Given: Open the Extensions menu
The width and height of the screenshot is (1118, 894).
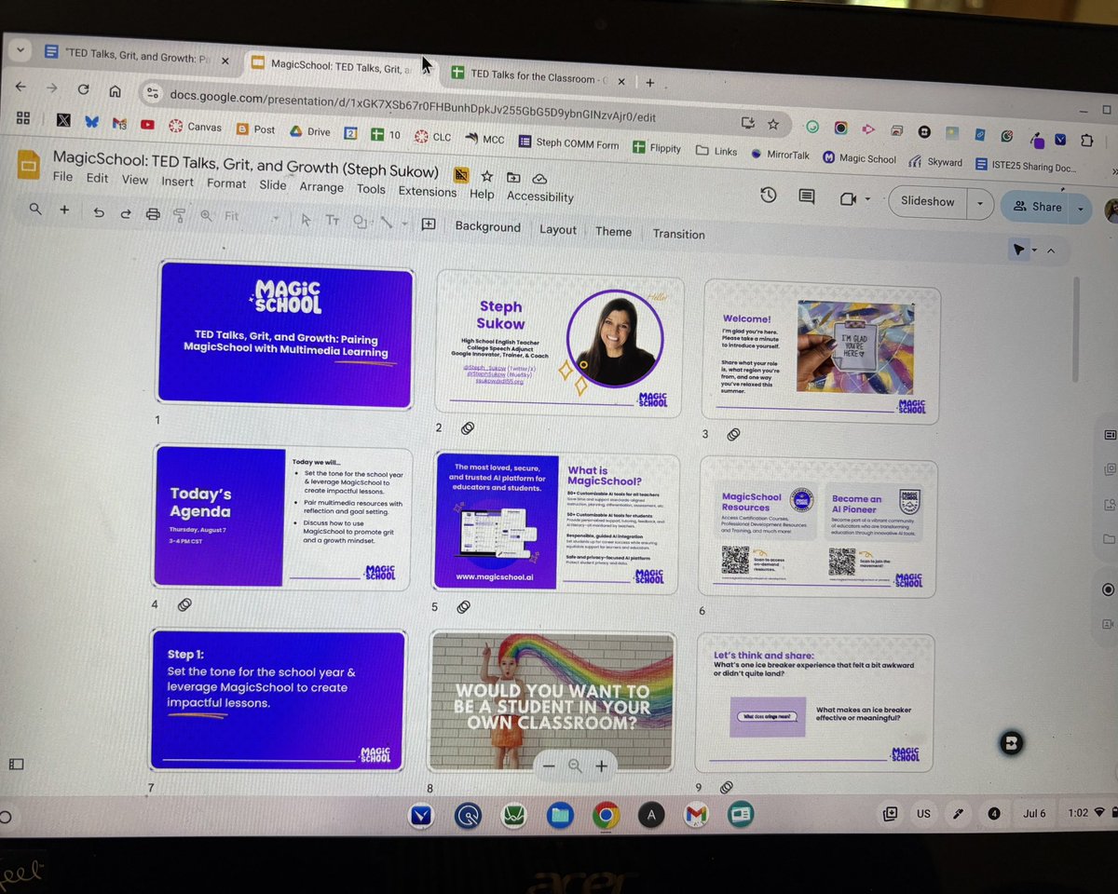Looking at the screenshot, I should [x=427, y=191].
